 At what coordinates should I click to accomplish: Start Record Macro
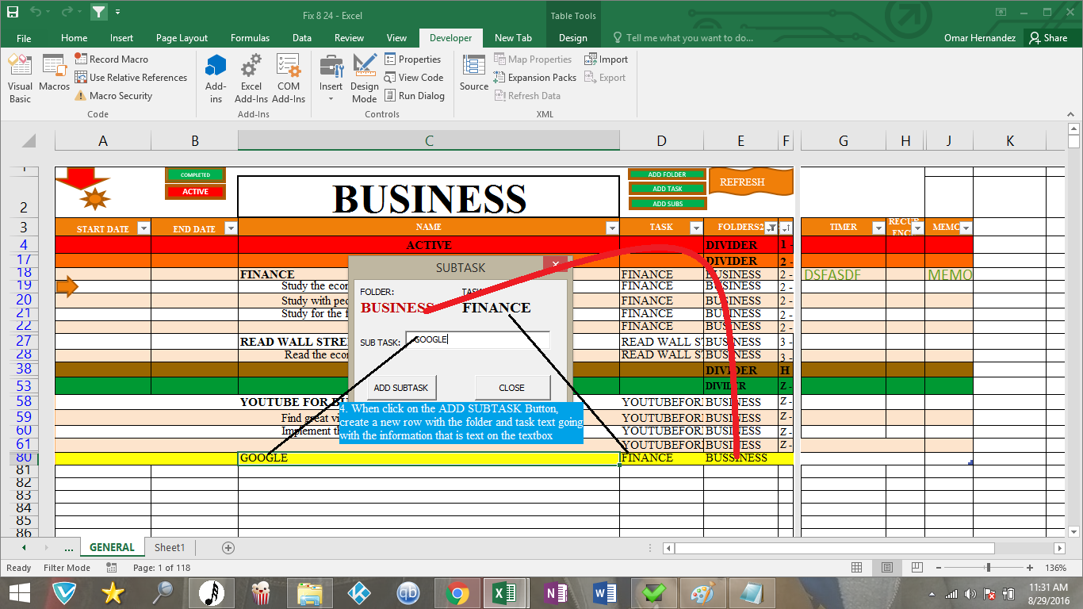pyautogui.click(x=111, y=59)
